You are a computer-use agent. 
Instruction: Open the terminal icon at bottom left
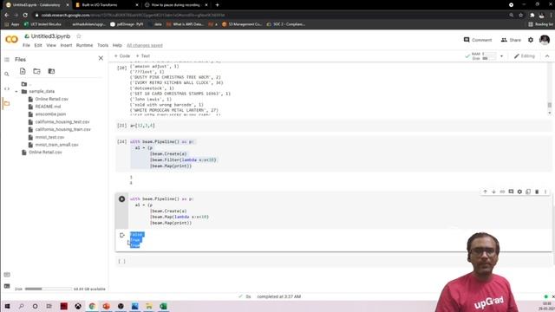pyautogui.click(x=7, y=286)
